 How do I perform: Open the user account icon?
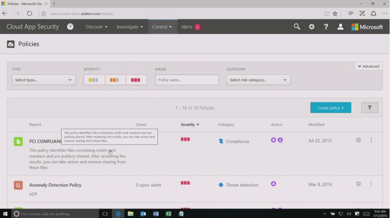[340, 27]
